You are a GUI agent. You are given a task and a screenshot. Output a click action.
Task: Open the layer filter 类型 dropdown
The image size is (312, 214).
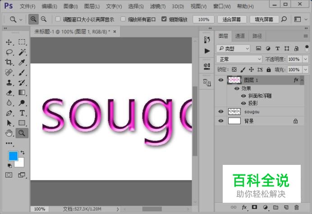tap(233, 48)
